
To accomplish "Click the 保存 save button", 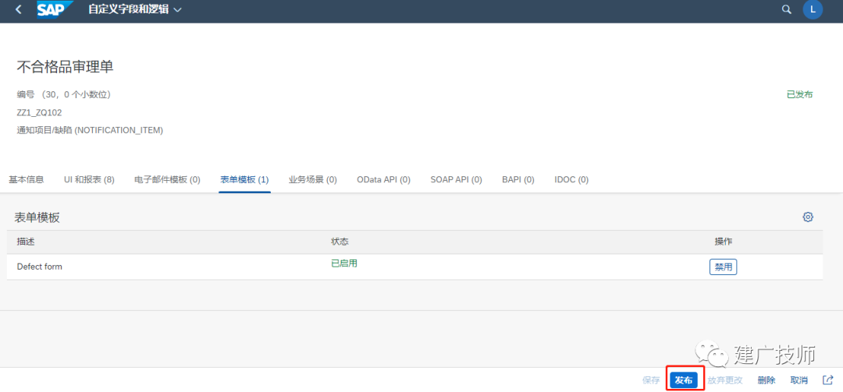I will pyautogui.click(x=651, y=380).
